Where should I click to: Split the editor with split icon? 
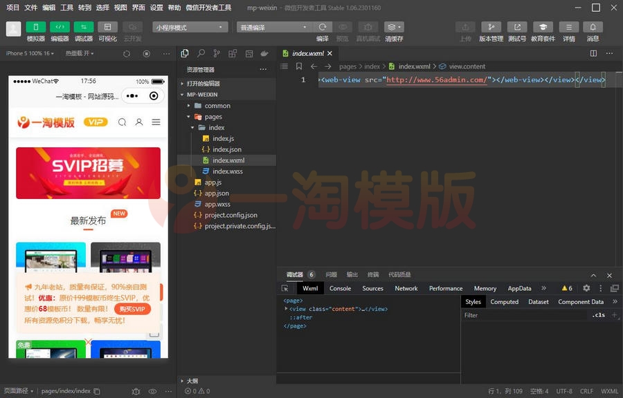click(x=593, y=53)
